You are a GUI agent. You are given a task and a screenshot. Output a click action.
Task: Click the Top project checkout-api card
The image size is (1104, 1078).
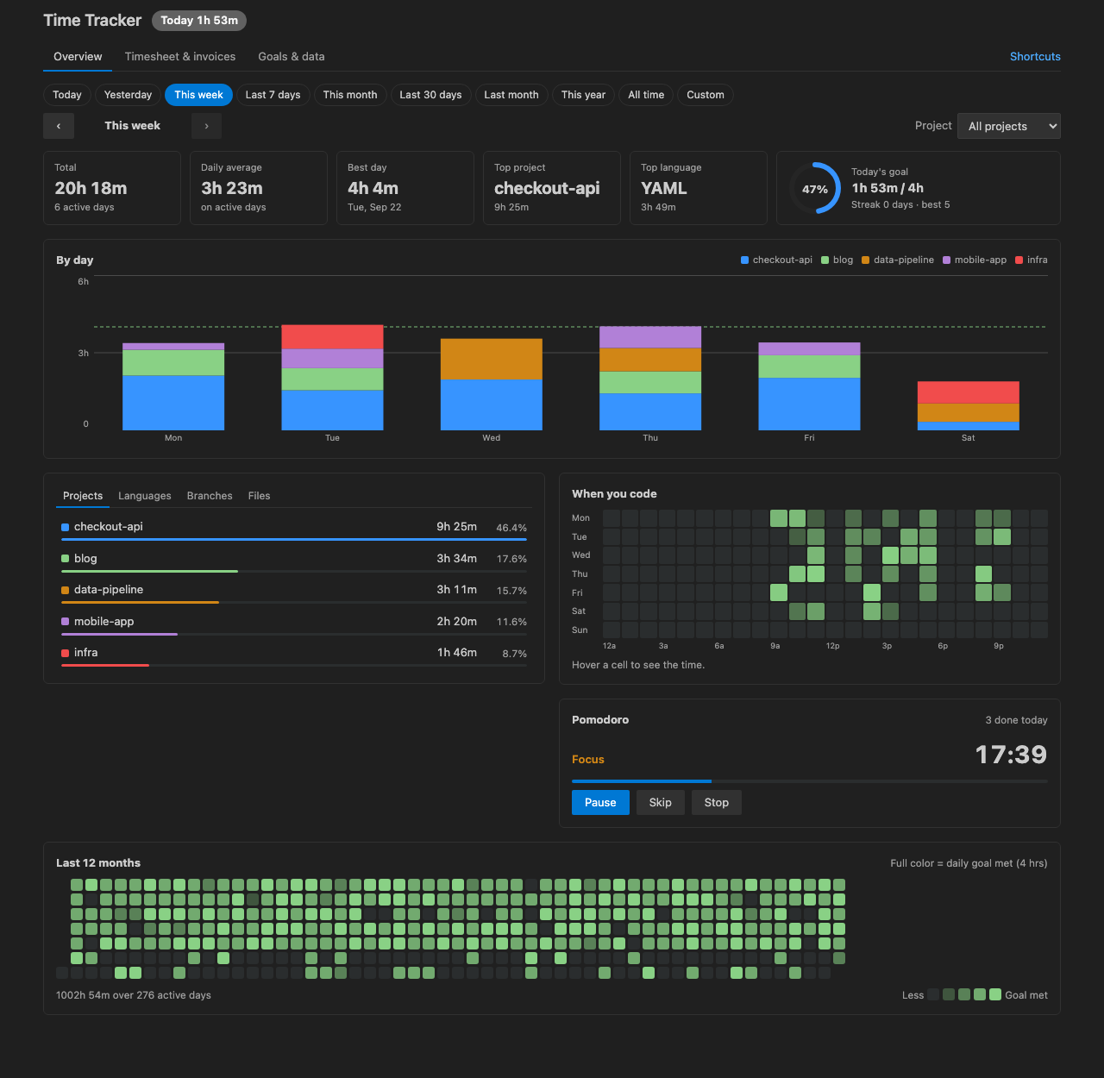tap(552, 188)
